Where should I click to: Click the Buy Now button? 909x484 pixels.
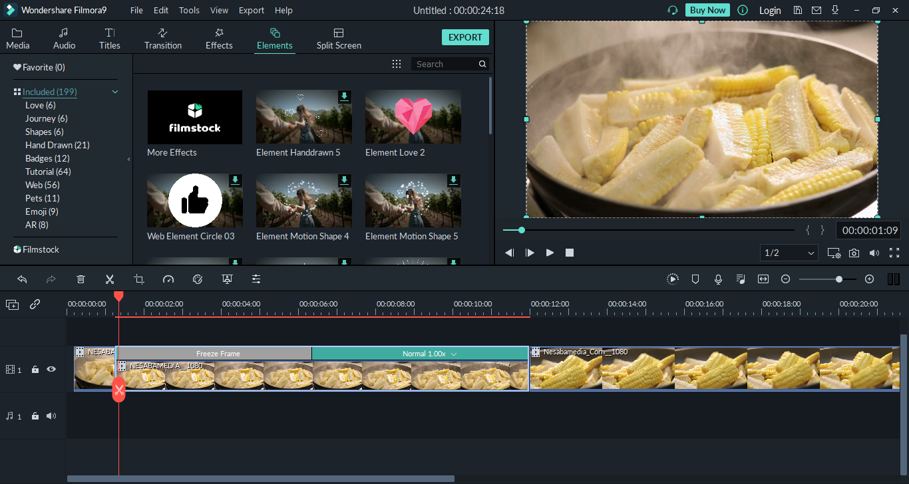point(707,10)
